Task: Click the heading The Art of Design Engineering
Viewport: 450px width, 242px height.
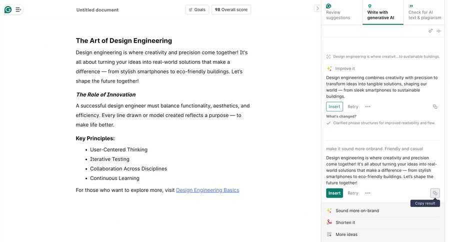Action: 123,41
